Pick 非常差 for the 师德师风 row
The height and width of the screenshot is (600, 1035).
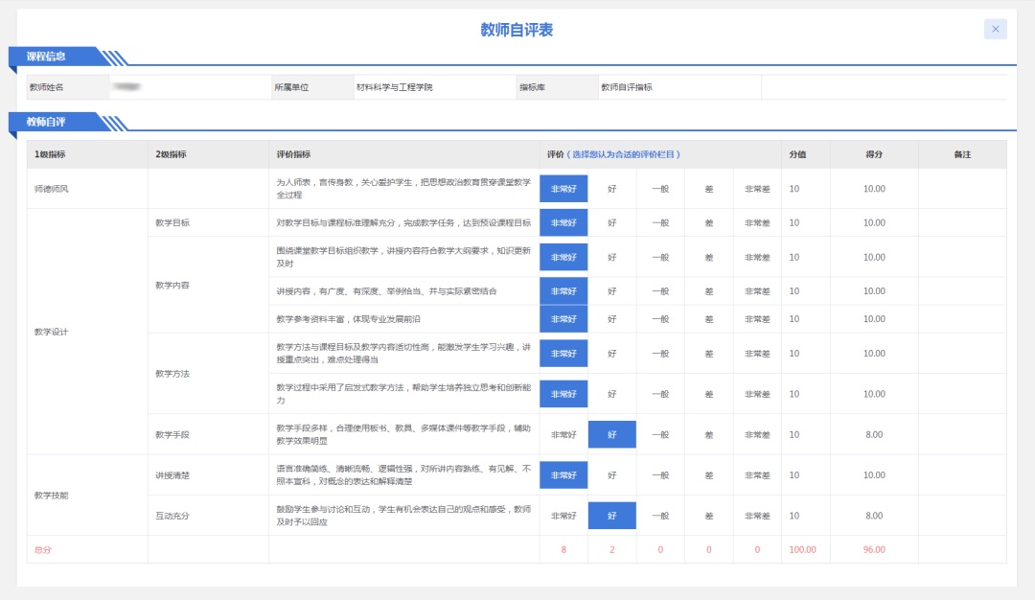point(757,189)
